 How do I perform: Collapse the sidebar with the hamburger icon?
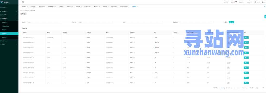[x=23, y=2]
